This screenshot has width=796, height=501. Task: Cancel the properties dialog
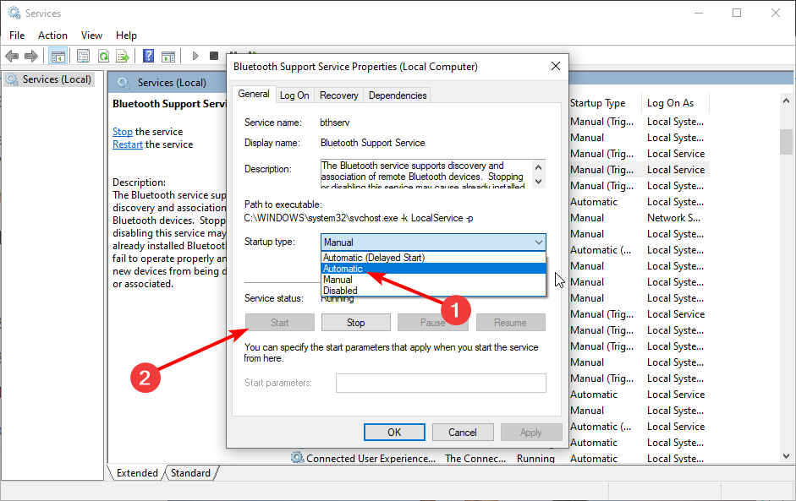(x=463, y=432)
